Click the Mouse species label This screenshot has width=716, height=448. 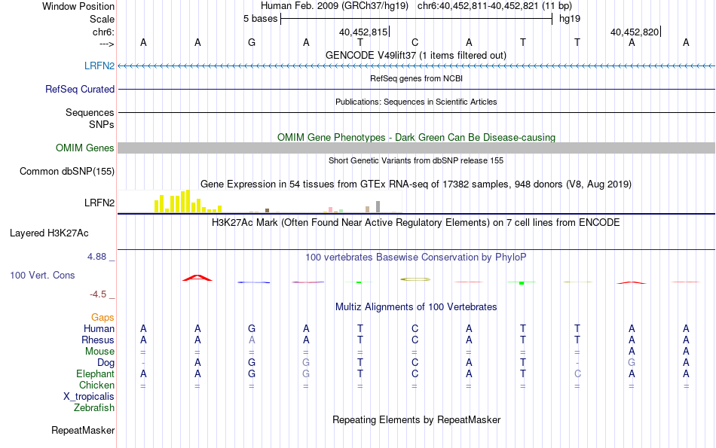coord(99,352)
